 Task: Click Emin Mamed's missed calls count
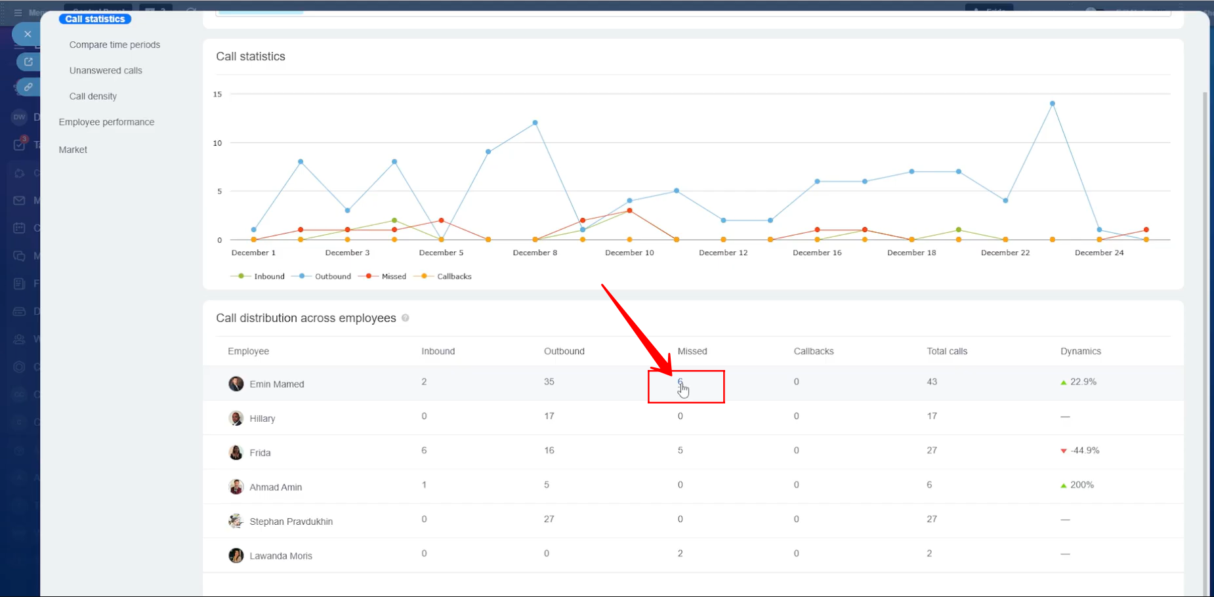tap(680, 382)
